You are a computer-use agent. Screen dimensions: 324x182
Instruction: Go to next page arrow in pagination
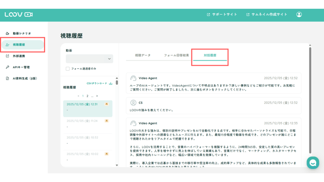point(97,96)
